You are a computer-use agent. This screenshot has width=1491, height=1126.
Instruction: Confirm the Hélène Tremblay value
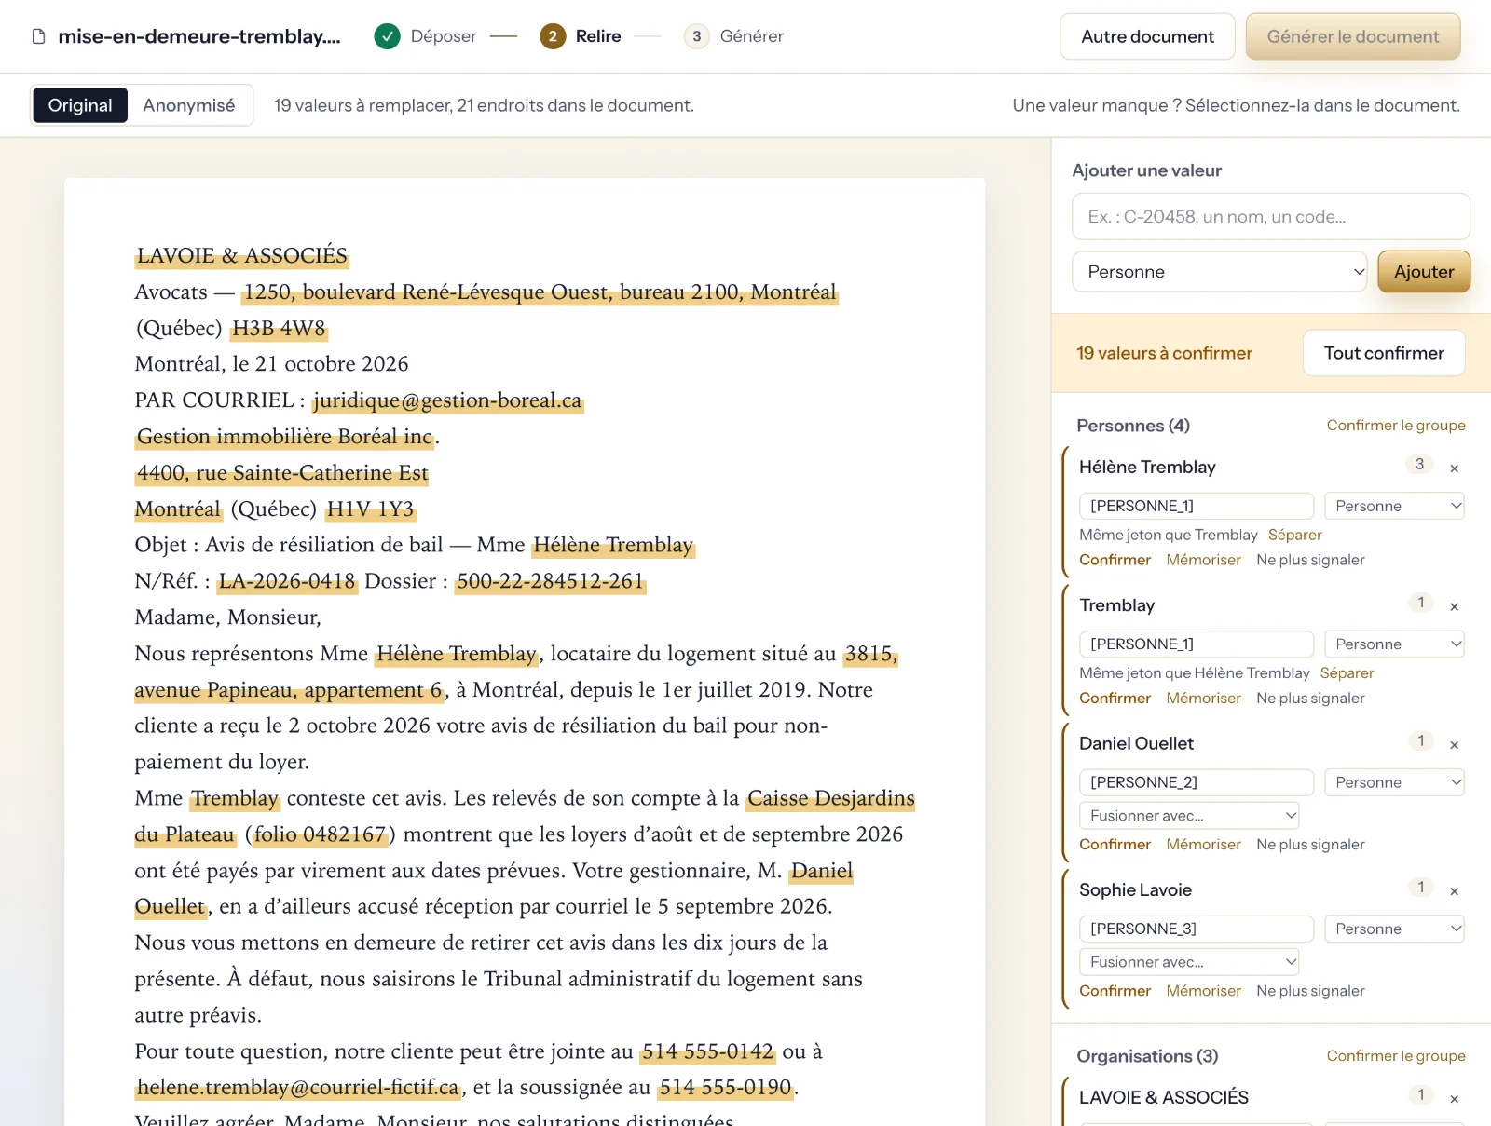click(x=1115, y=560)
